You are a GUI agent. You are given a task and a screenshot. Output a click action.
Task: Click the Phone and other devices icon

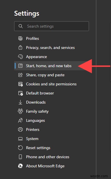click(20, 157)
